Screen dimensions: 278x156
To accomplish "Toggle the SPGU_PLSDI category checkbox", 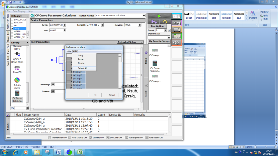I will point(12,20).
